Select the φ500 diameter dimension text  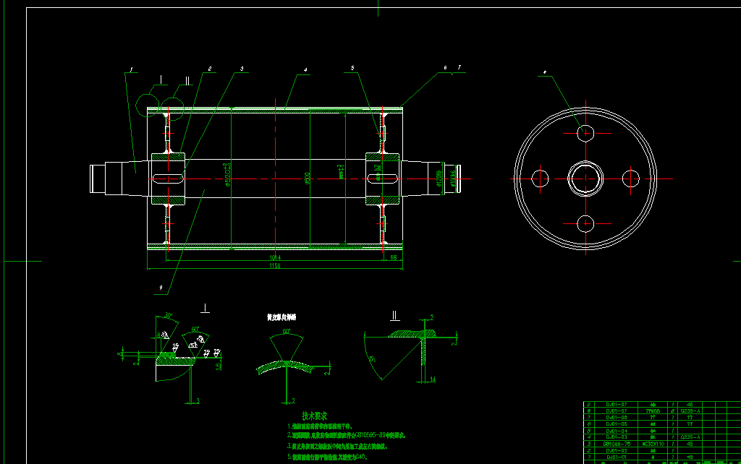click(308, 179)
